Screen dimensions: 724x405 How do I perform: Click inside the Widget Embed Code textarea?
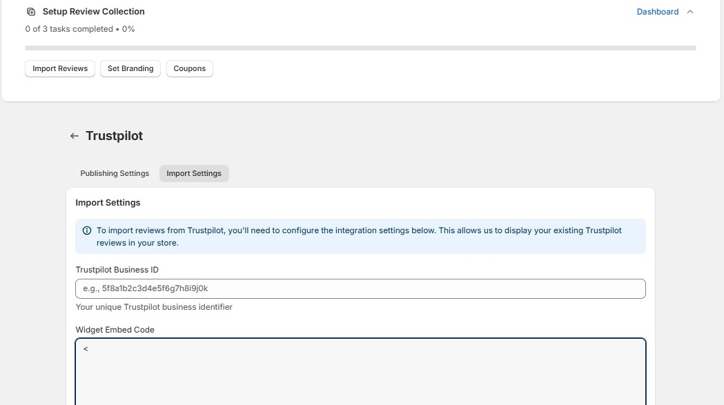click(360, 372)
